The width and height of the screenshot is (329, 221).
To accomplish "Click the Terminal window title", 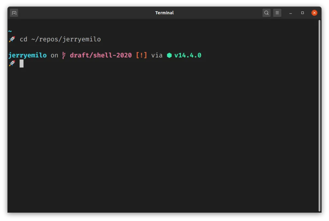I will [x=164, y=13].
